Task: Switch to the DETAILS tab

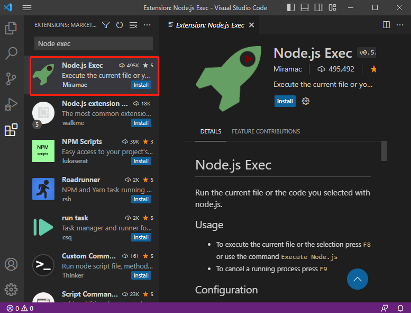Action: pyautogui.click(x=211, y=131)
